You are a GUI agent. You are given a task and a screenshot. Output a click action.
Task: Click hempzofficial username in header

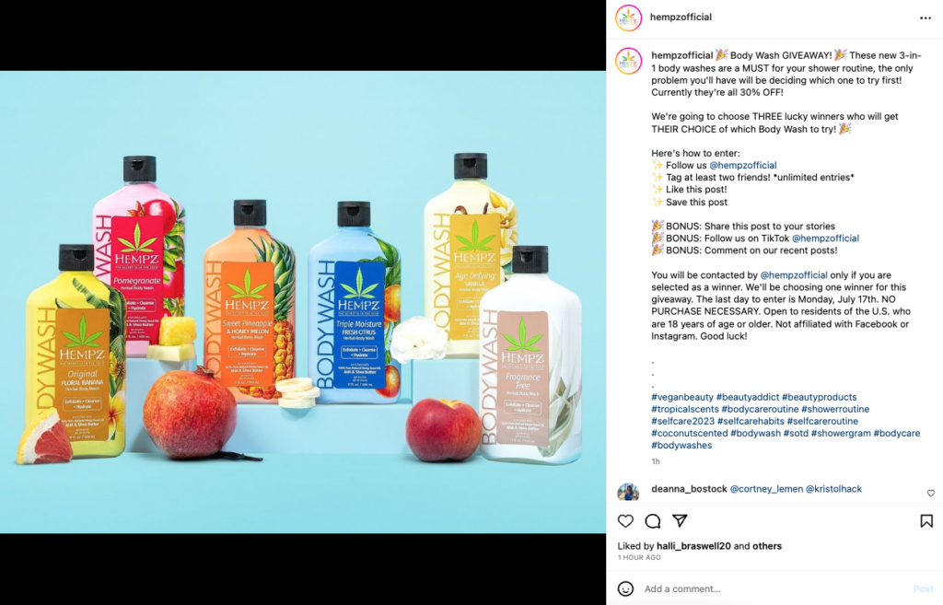(681, 17)
